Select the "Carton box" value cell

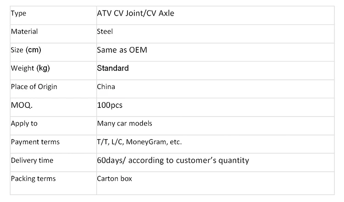click(114, 179)
